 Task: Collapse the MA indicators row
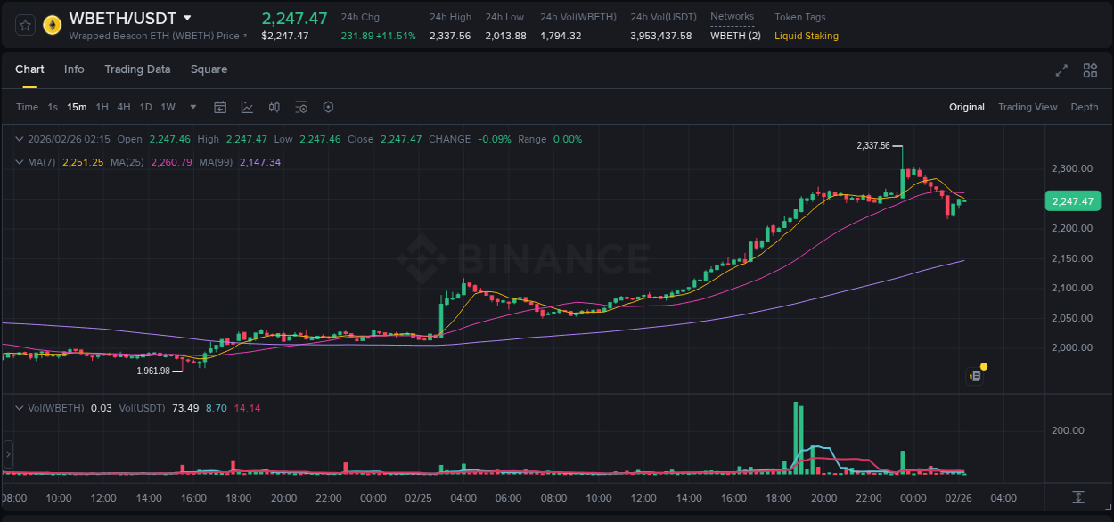pos(20,162)
